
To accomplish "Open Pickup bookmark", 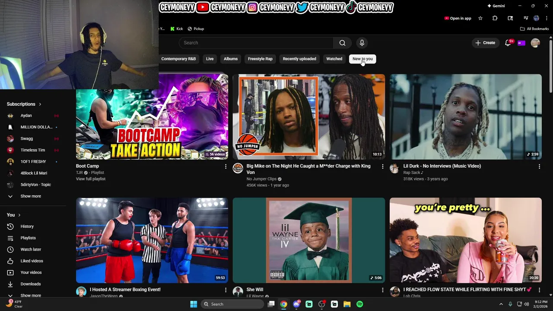I will [x=196, y=29].
